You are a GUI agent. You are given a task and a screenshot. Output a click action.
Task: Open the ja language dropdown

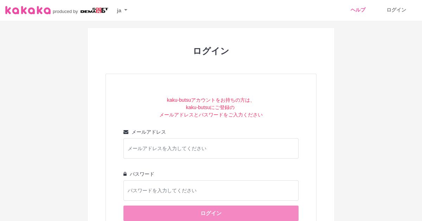pos(122,10)
